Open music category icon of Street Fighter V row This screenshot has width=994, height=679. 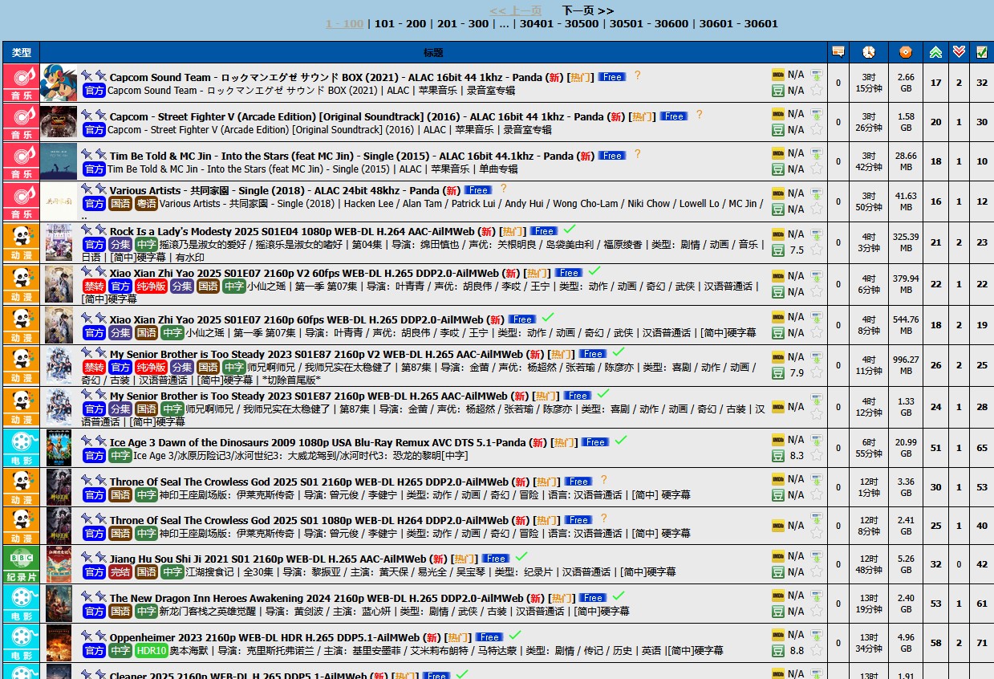click(22, 122)
